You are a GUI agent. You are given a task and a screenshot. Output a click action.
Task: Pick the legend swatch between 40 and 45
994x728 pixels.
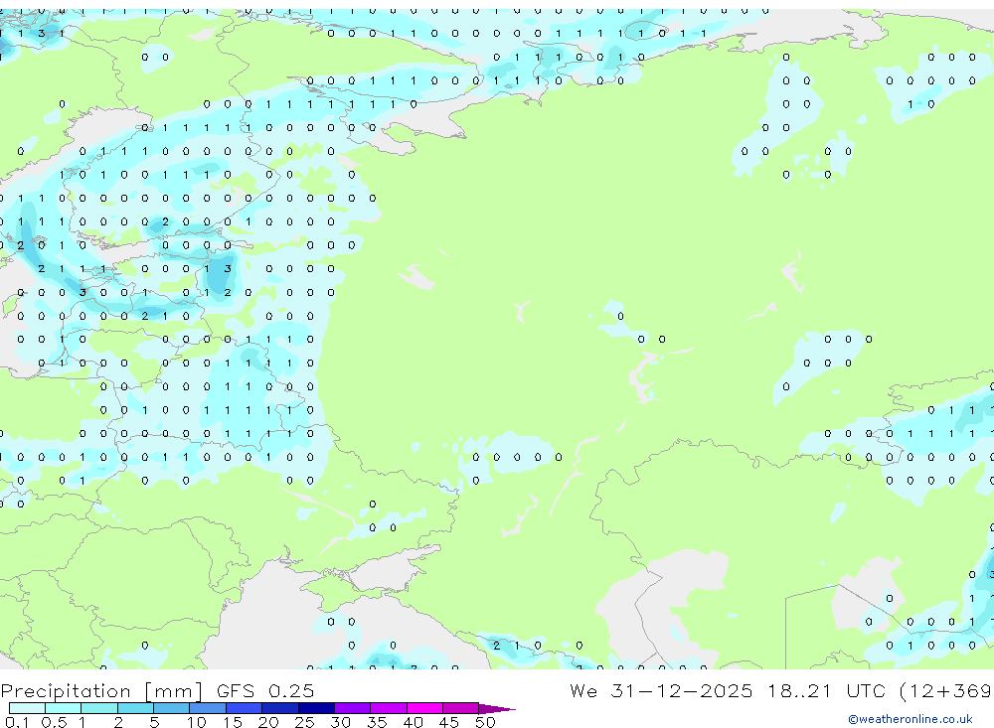(x=424, y=708)
